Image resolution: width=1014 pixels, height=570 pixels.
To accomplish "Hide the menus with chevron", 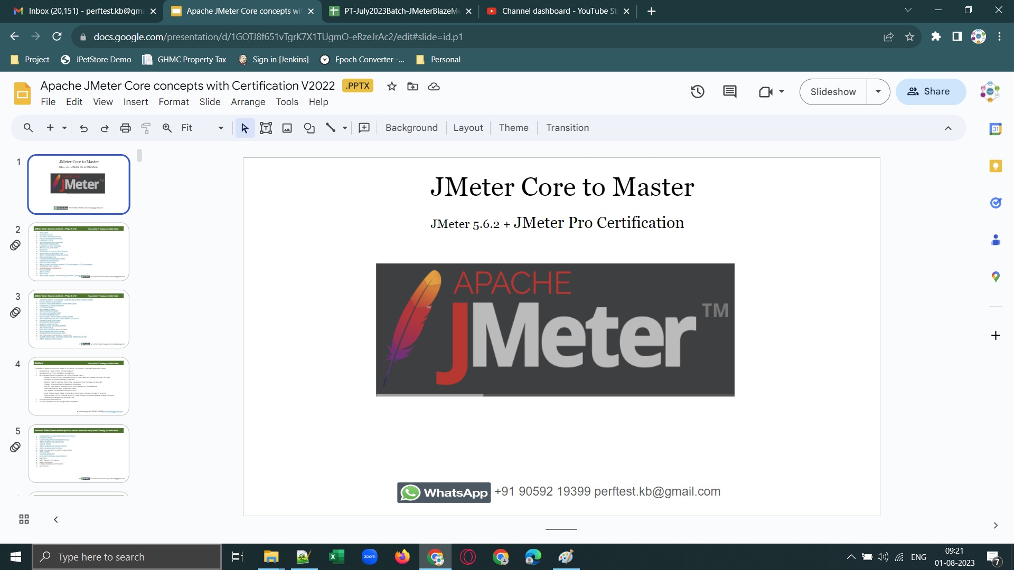I will click(948, 128).
